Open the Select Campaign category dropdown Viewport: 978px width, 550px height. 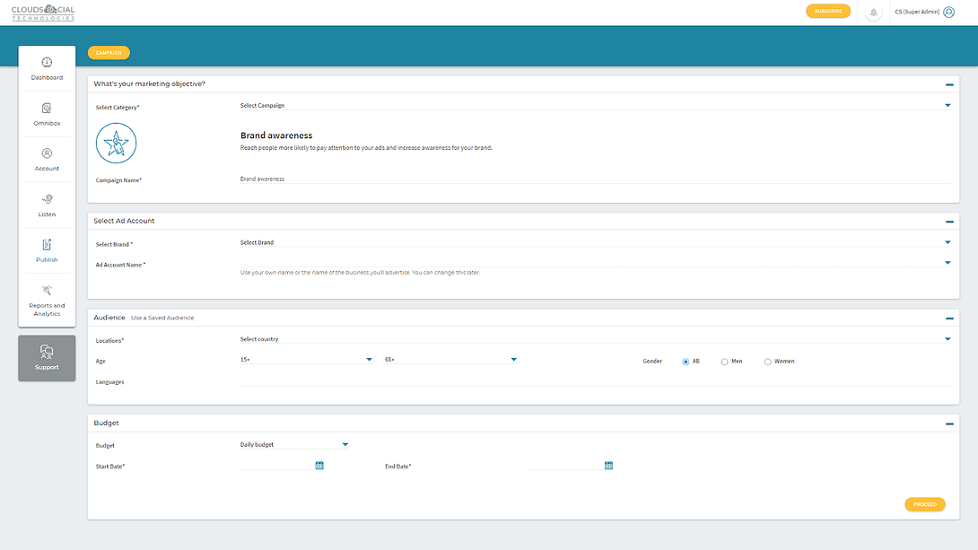tap(596, 105)
